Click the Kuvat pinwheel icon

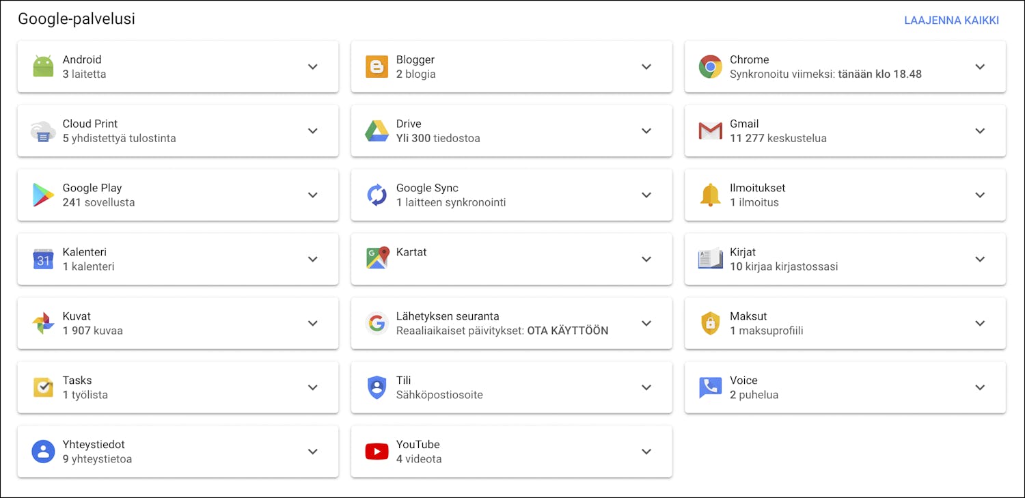[x=43, y=324]
